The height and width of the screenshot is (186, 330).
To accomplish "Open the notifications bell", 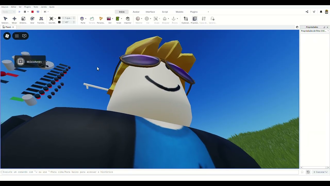I will [321, 12].
